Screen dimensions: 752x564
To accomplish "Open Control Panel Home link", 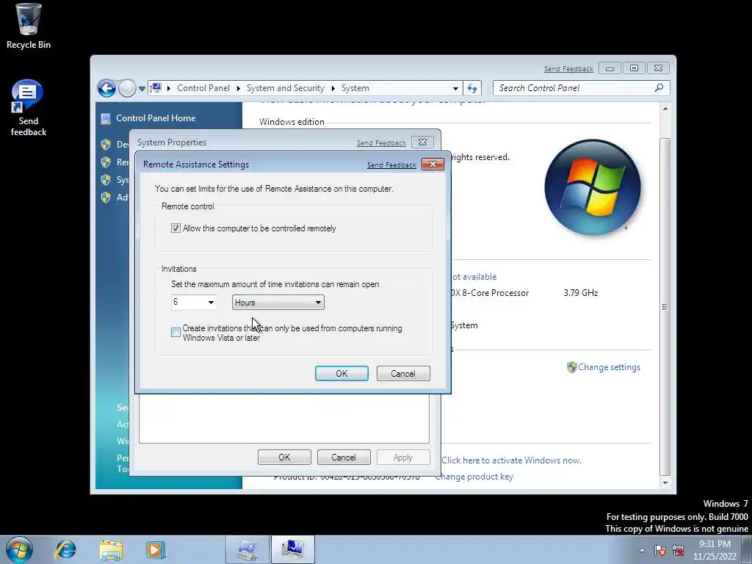I will [156, 118].
